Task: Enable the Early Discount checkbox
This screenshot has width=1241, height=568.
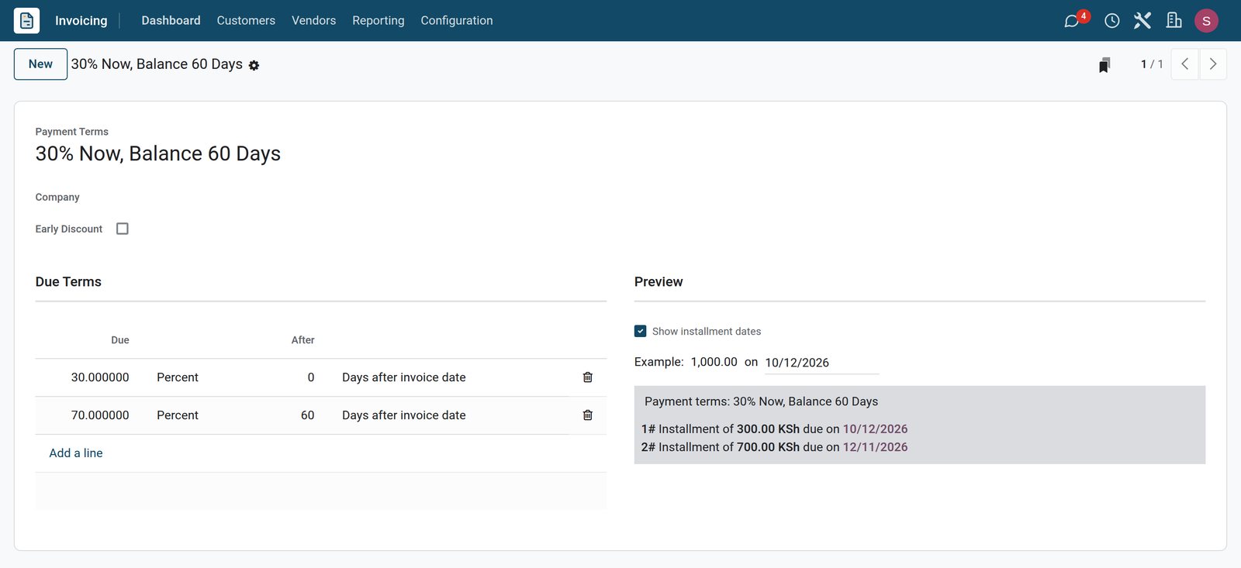Action: tap(123, 229)
